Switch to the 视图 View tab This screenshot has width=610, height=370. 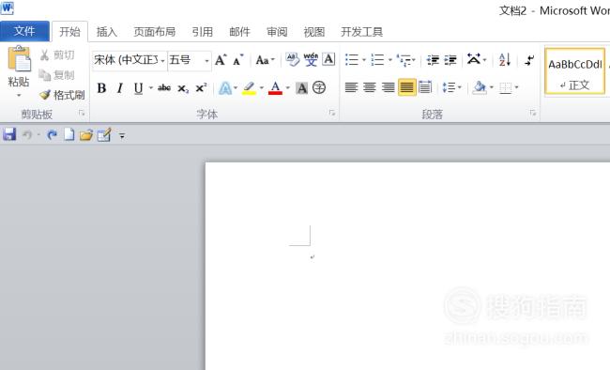[x=314, y=32]
